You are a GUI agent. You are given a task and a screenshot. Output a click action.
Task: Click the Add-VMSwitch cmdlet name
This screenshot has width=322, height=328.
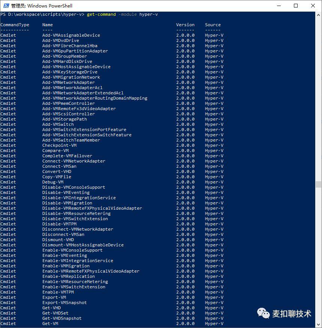click(58, 124)
